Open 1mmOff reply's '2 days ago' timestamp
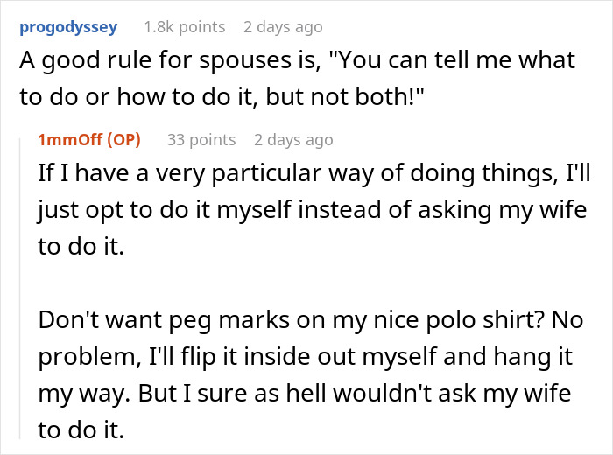 pyautogui.click(x=293, y=139)
